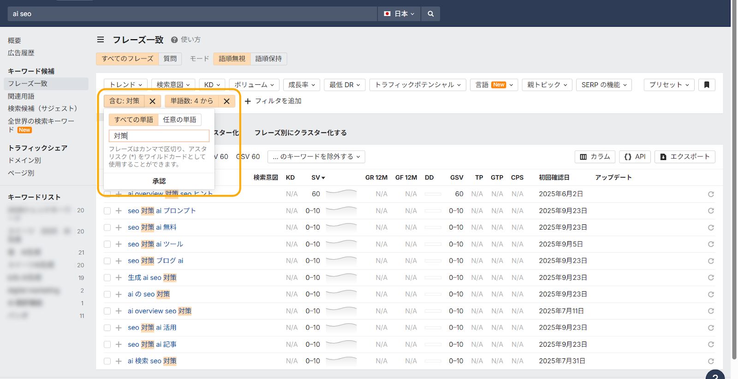
Task: Open the hamburger menu beside フレーズ一致
Action: click(101, 40)
